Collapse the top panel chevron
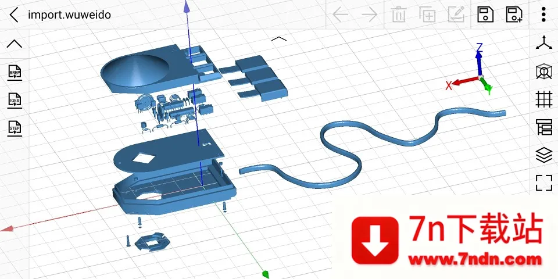Image resolution: width=558 pixels, height=279 pixels. pyautogui.click(x=279, y=39)
